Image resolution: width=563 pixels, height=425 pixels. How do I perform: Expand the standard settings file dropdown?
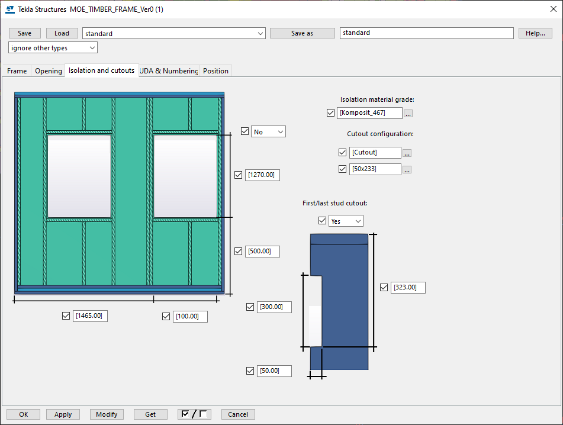[174, 33]
